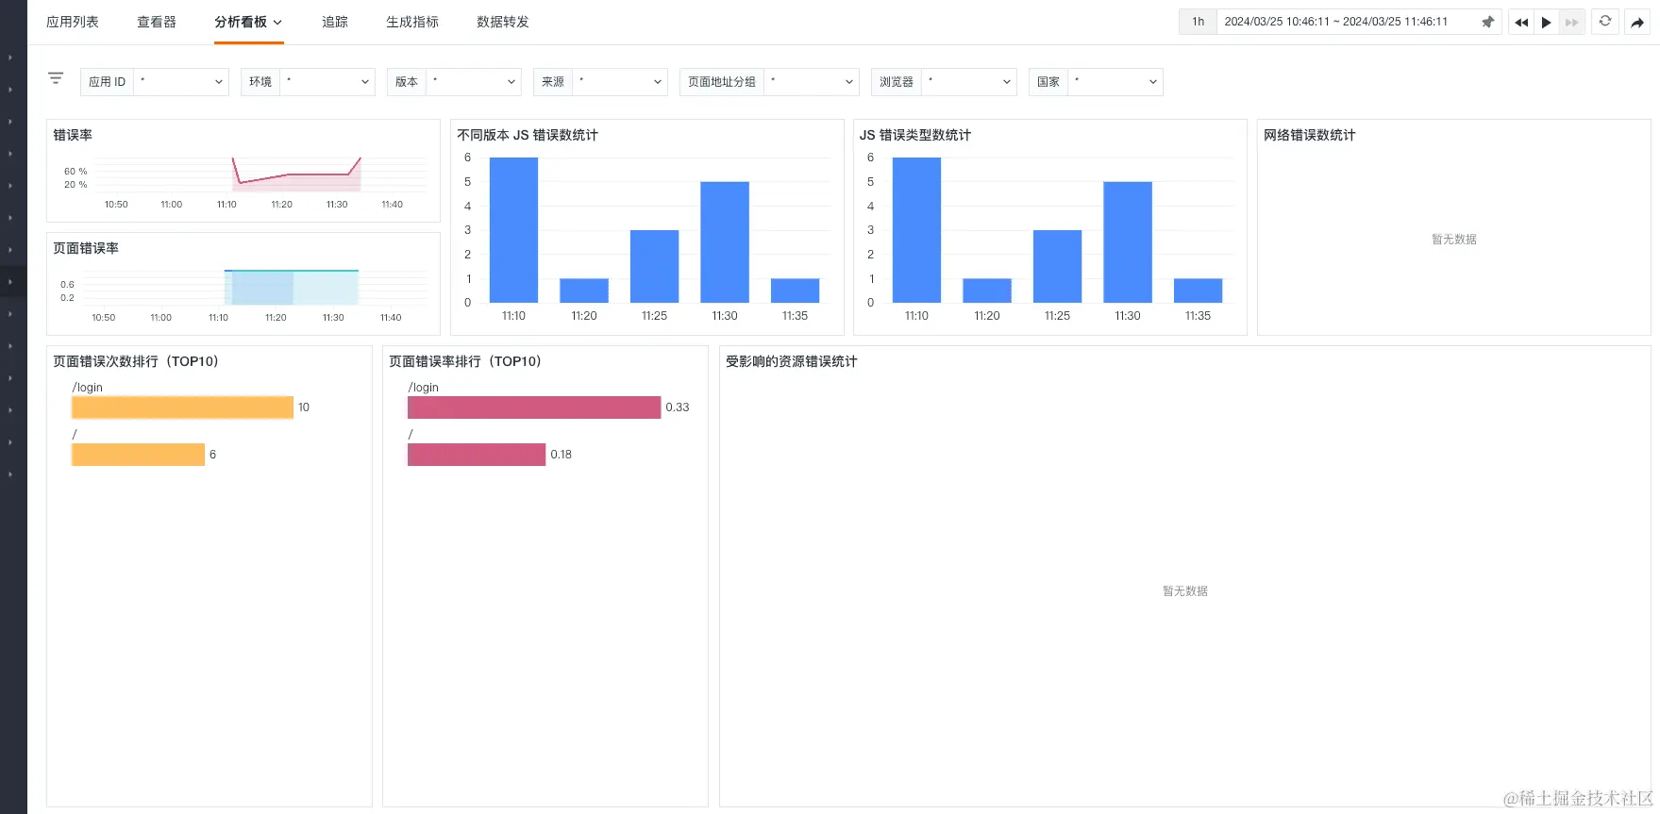Viewport: 1660px width, 814px height.
Task: Click the 不同版本 JS 错误数统计 title
Action: click(528, 135)
